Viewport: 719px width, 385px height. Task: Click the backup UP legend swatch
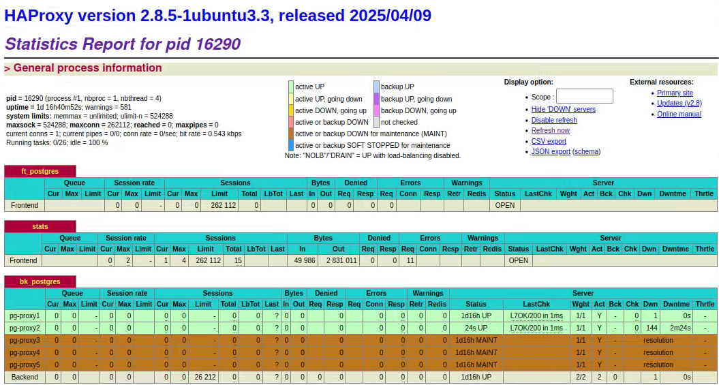(x=376, y=87)
